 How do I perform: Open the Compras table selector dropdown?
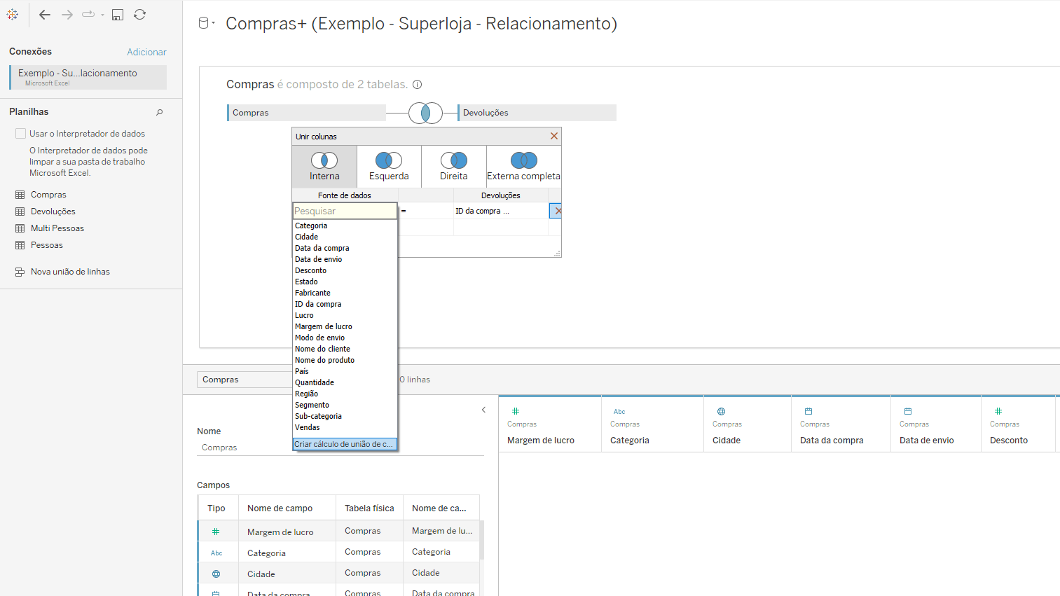pyautogui.click(x=245, y=380)
